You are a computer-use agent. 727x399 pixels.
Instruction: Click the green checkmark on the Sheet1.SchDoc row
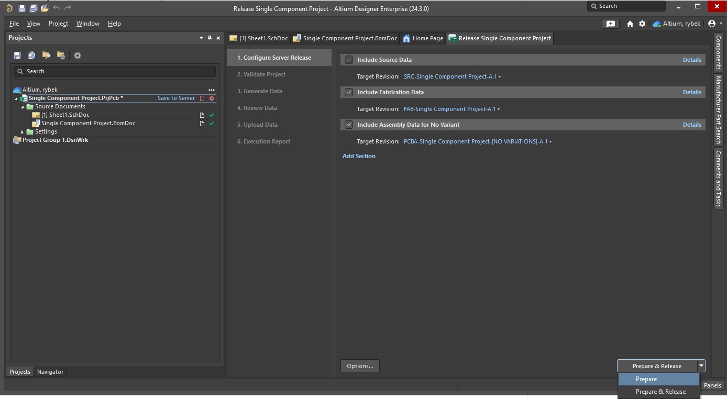(212, 115)
